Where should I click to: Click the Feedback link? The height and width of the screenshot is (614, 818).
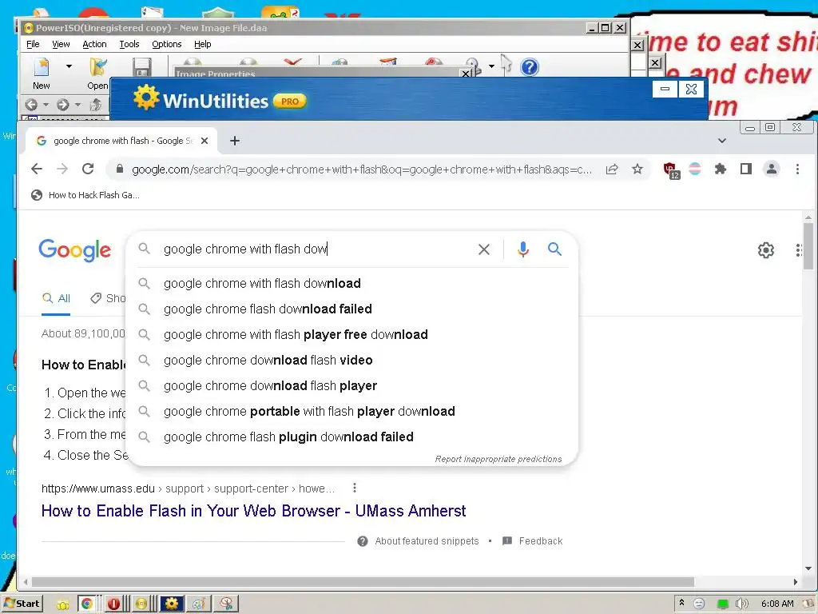point(541,541)
